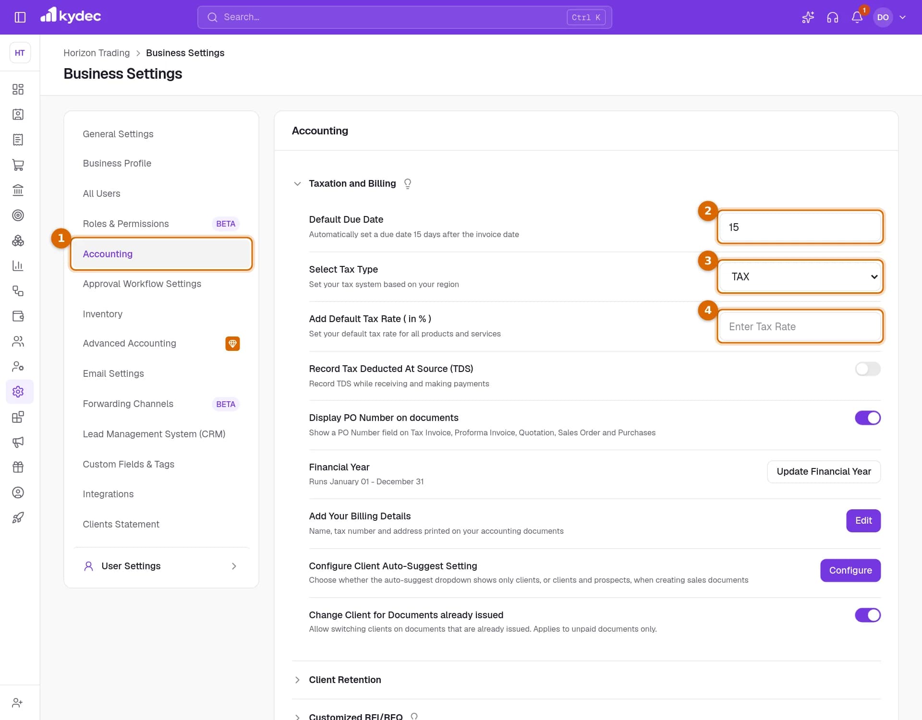
Task: Open the contacts icon in sidebar
Action: (18, 114)
